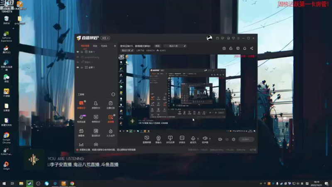Open the layout panel icon above preview
Image resolution: width=332 pixels, height=187 pixels.
(x=238, y=48)
